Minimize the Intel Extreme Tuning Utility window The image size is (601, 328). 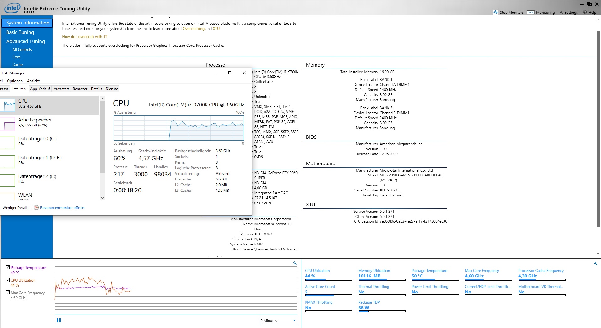click(x=582, y=4)
